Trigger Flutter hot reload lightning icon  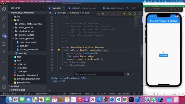124,14
